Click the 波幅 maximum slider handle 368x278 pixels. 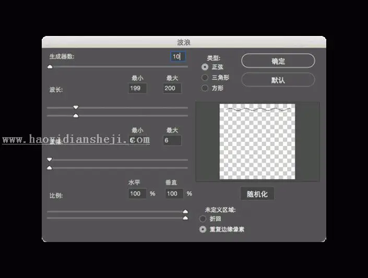coord(50,168)
